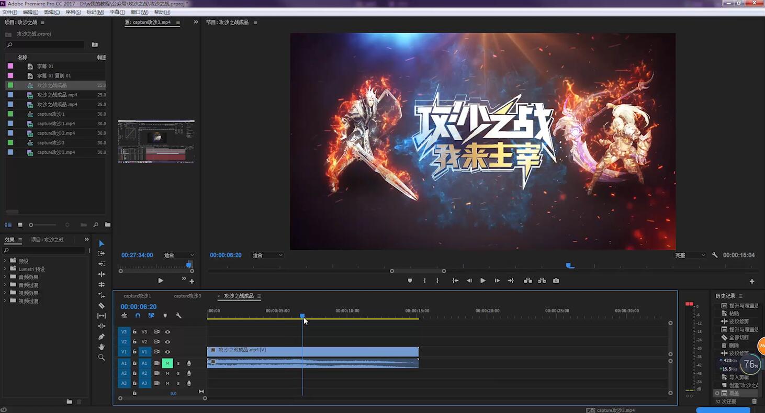Expand the 视频效果 folder
Screen dimensions: 765x413
[x=5, y=293]
